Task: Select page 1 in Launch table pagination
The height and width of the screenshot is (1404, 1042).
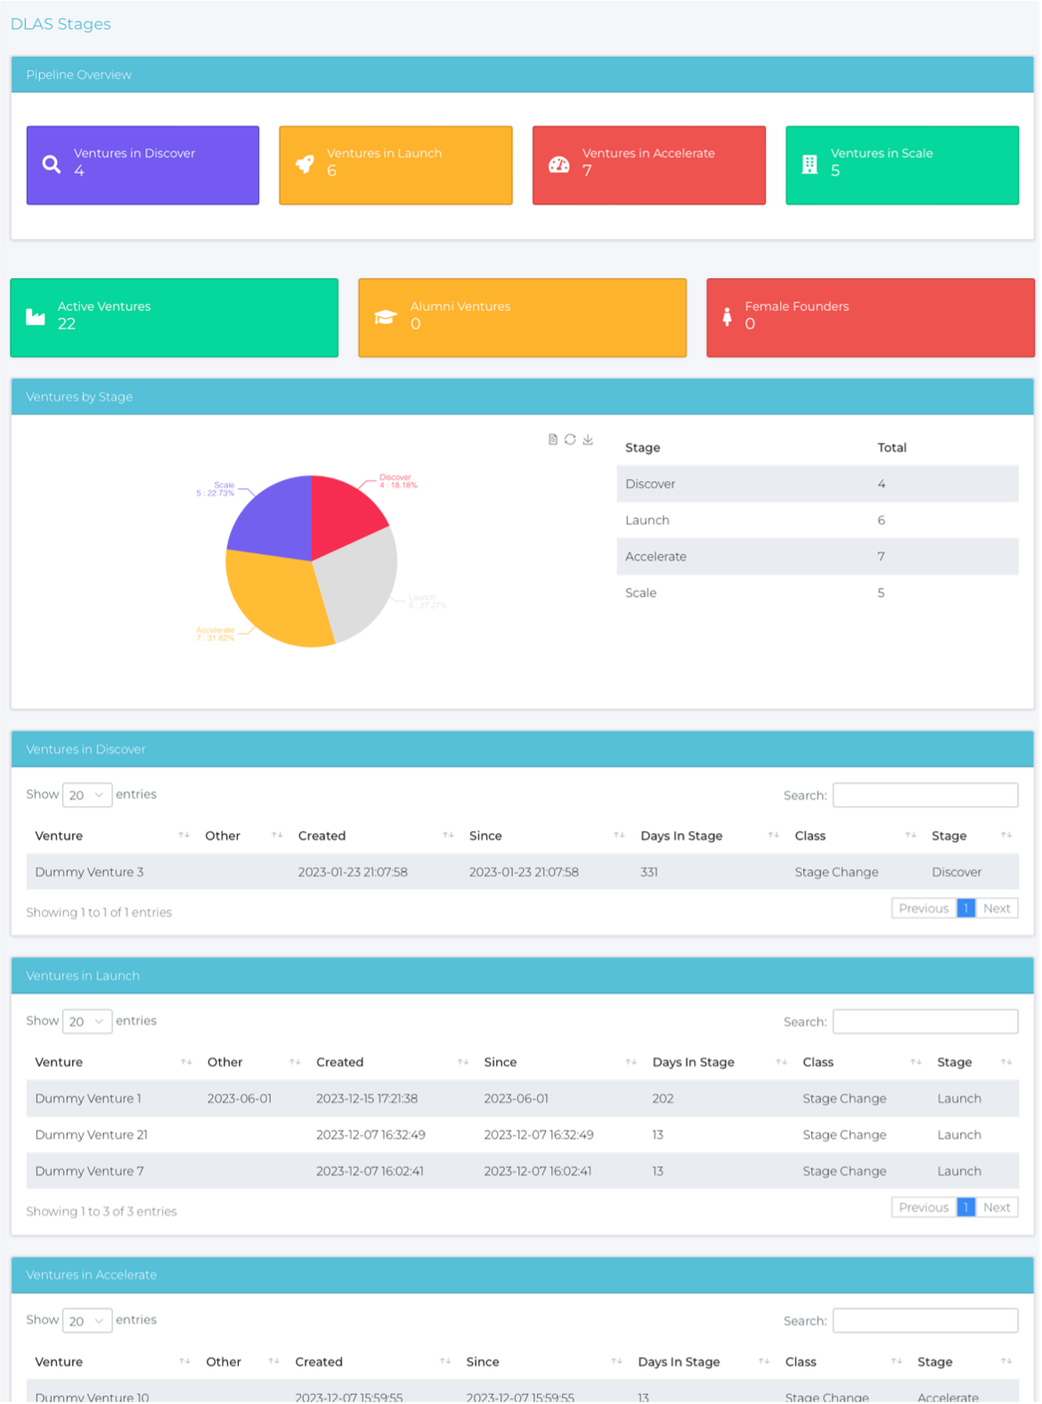Action: coord(965,1207)
